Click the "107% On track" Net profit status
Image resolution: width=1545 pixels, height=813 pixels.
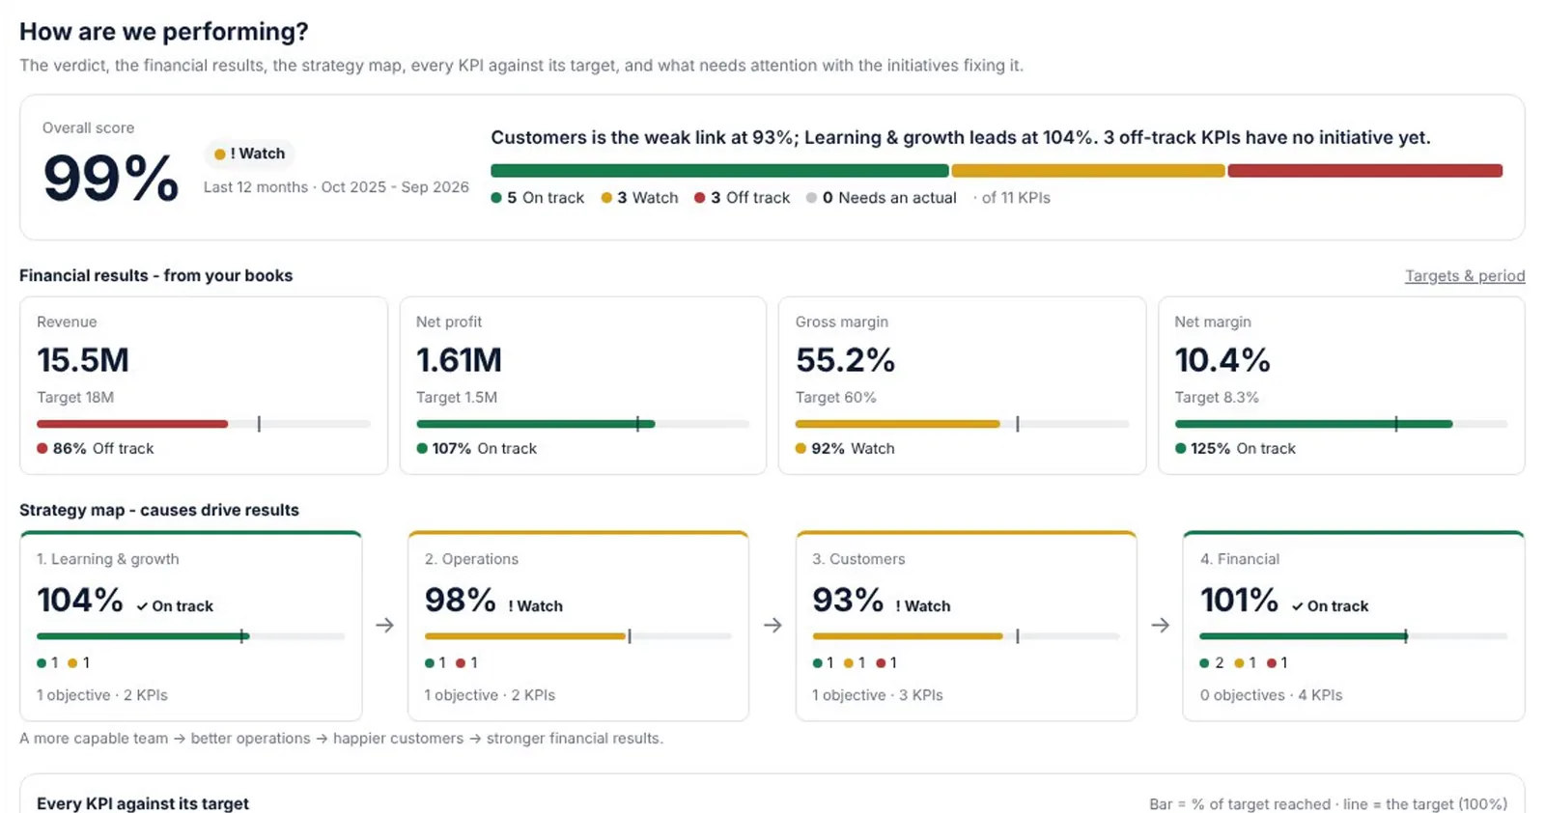coord(477,449)
